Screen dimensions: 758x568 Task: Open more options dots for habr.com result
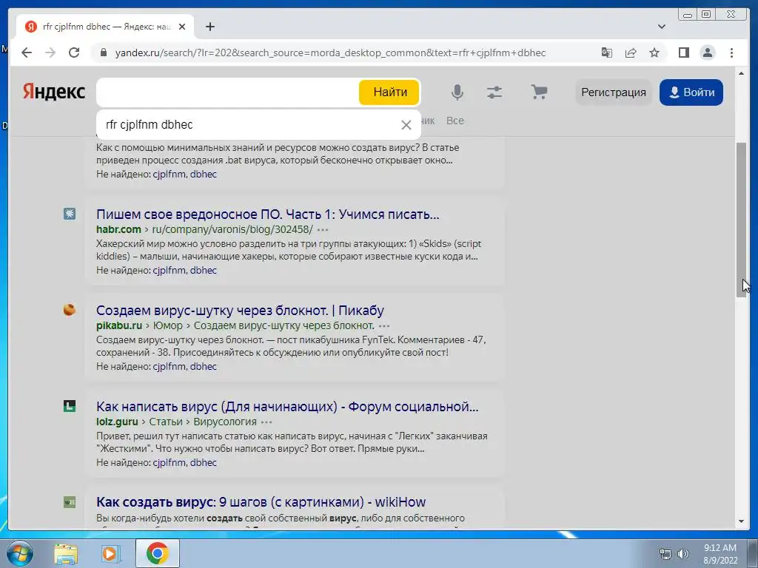tap(323, 230)
